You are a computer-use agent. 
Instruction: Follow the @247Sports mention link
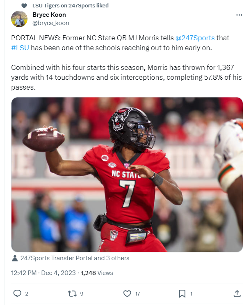pos(195,38)
